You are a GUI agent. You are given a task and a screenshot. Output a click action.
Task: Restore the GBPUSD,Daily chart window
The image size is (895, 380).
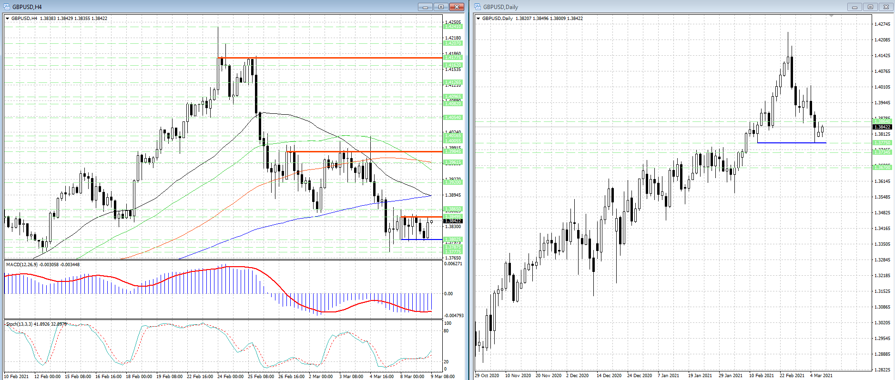870,7
